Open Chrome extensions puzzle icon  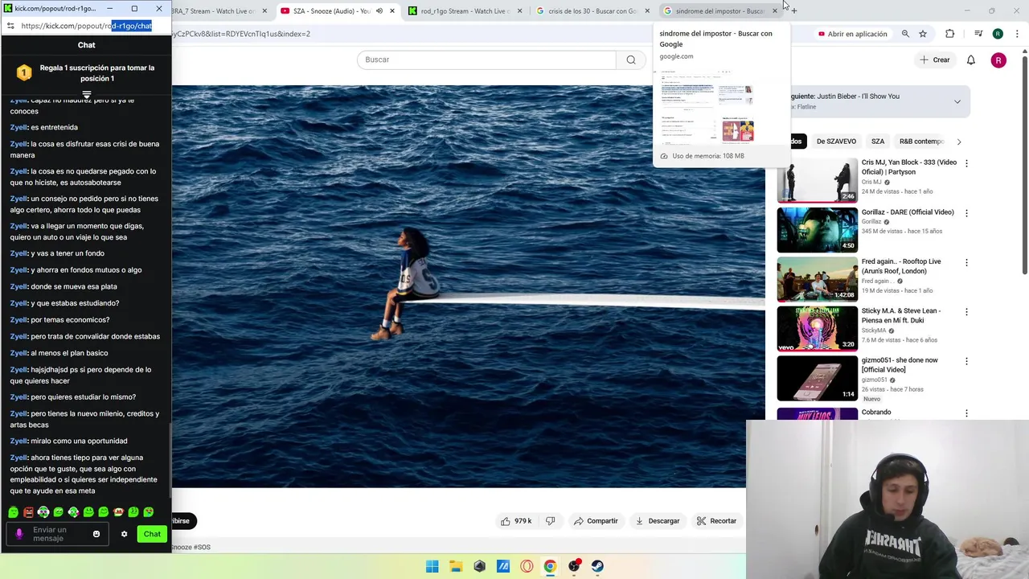tap(950, 34)
